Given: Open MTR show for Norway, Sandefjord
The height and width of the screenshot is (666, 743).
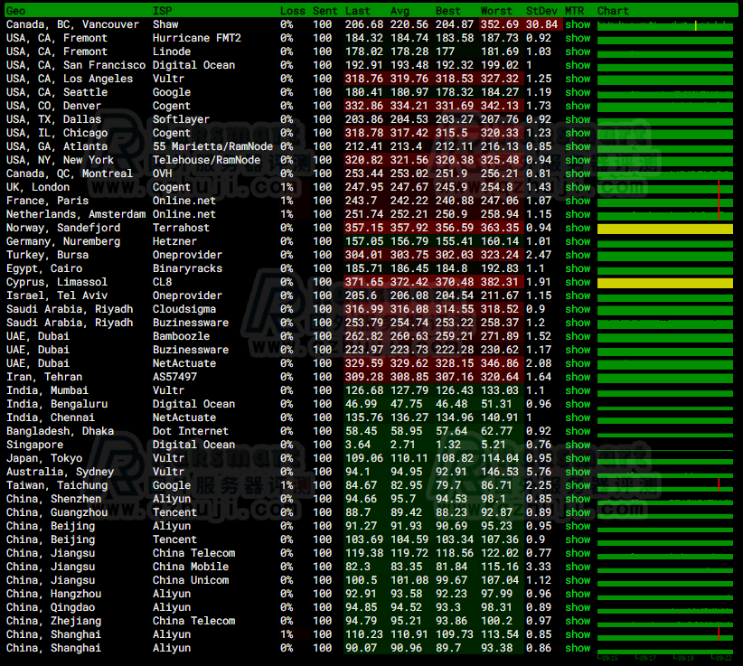Looking at the screenshot, I should [578, 228].
